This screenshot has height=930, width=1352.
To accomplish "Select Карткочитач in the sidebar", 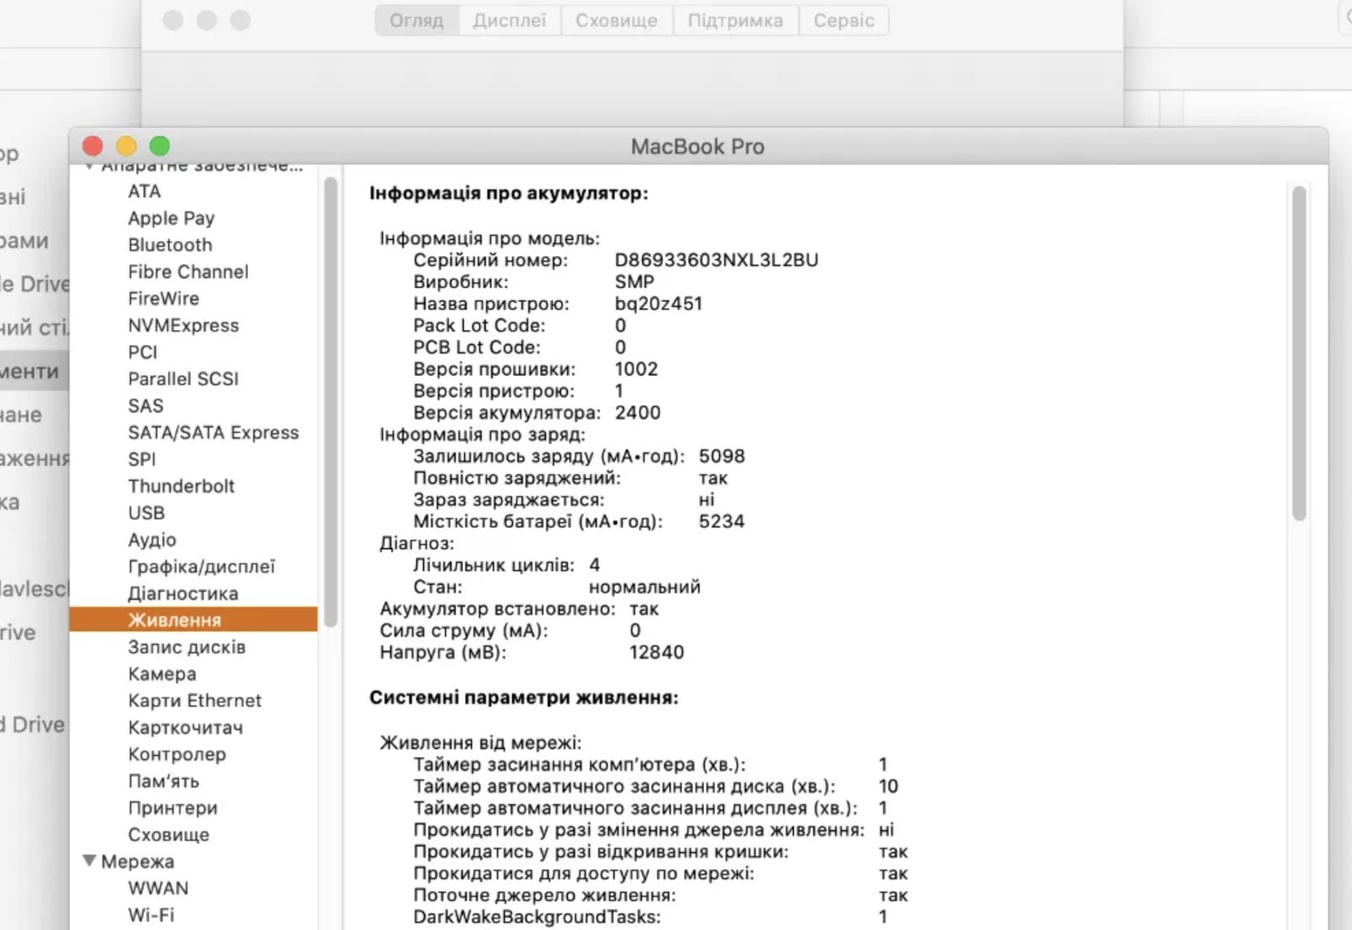I will [x=185, y=727].
